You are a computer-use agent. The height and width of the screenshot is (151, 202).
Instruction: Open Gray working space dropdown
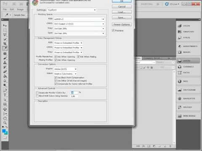79,29
